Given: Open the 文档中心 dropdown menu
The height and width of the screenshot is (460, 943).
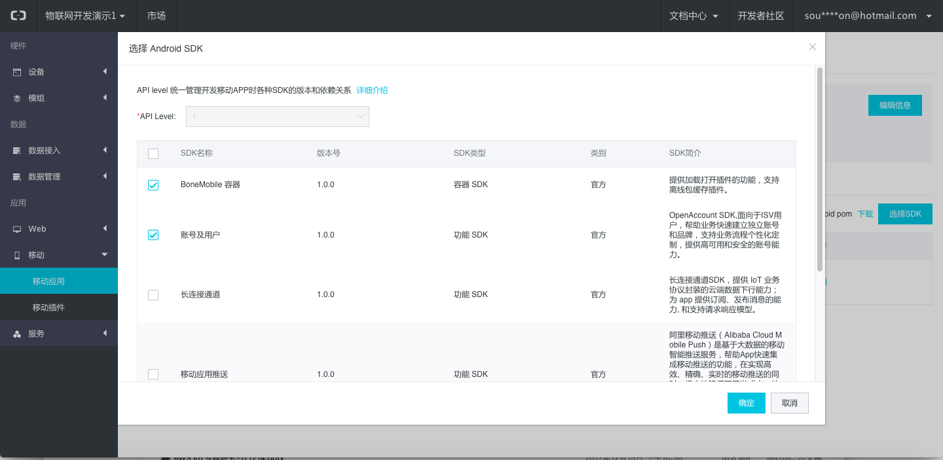Looking at the screenshot, I should (x=694, y=16).
